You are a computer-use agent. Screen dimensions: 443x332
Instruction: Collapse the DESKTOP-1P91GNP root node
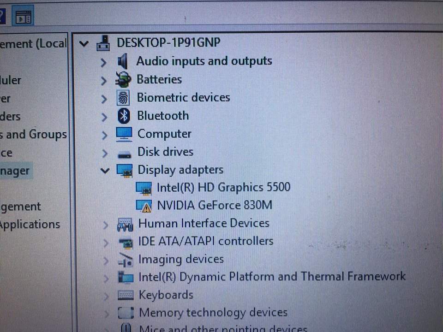[84, 44]
